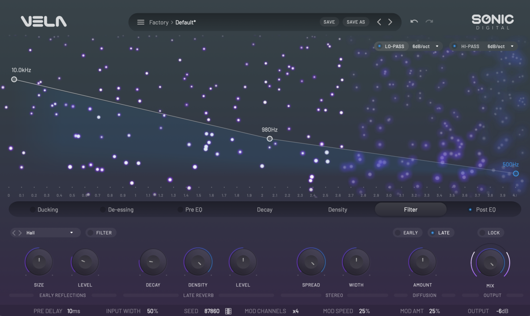This screenshot has width=530, height=316.
Task: Click the INPUT WIDTH 50% value
Action: (x=152, y=311)
